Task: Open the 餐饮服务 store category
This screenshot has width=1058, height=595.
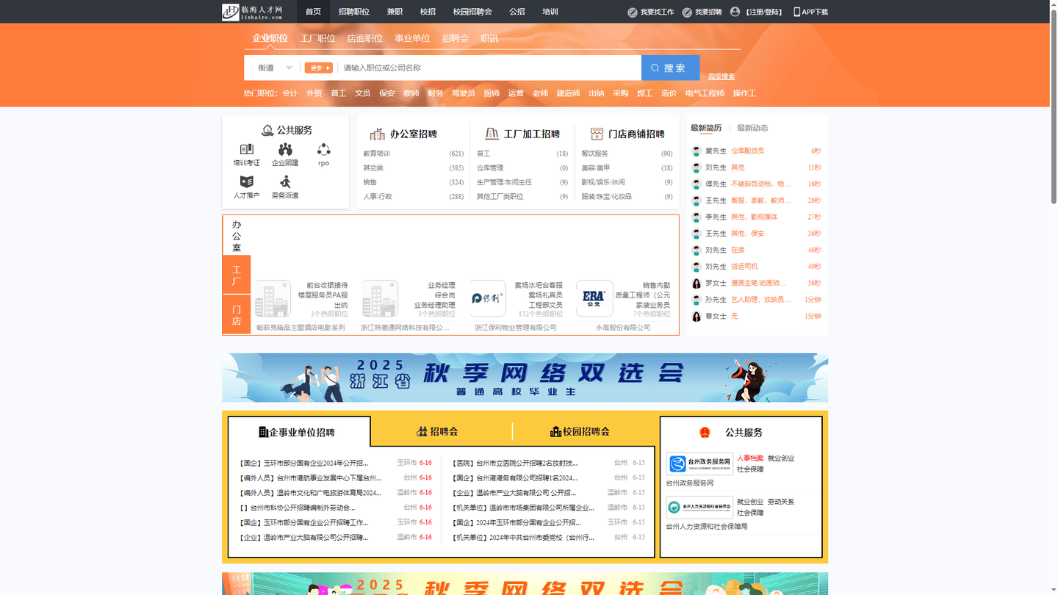Action: coord(595,154)
